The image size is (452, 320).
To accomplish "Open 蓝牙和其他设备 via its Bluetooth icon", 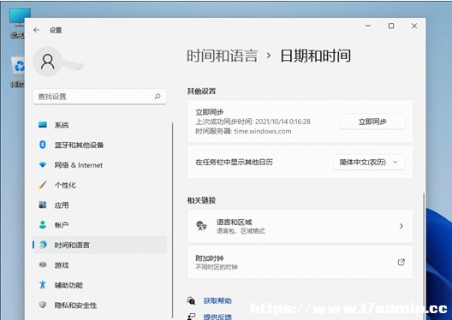I will tap(43, 145).
